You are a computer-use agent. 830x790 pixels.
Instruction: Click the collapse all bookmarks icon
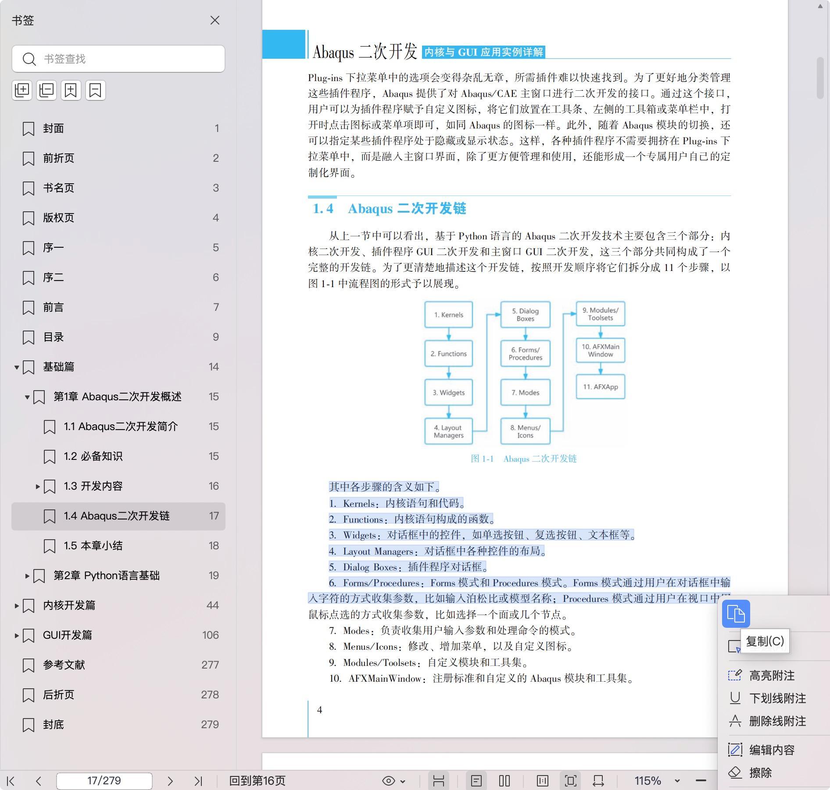47,90
